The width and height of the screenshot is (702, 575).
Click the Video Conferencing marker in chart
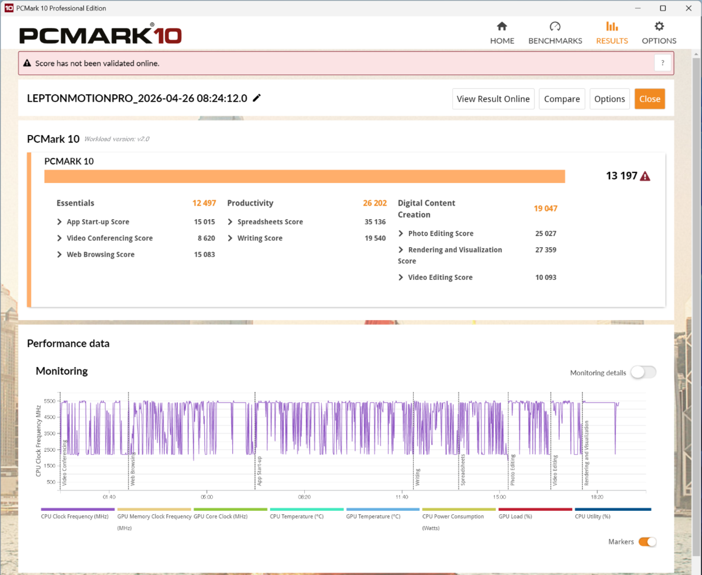64,463
